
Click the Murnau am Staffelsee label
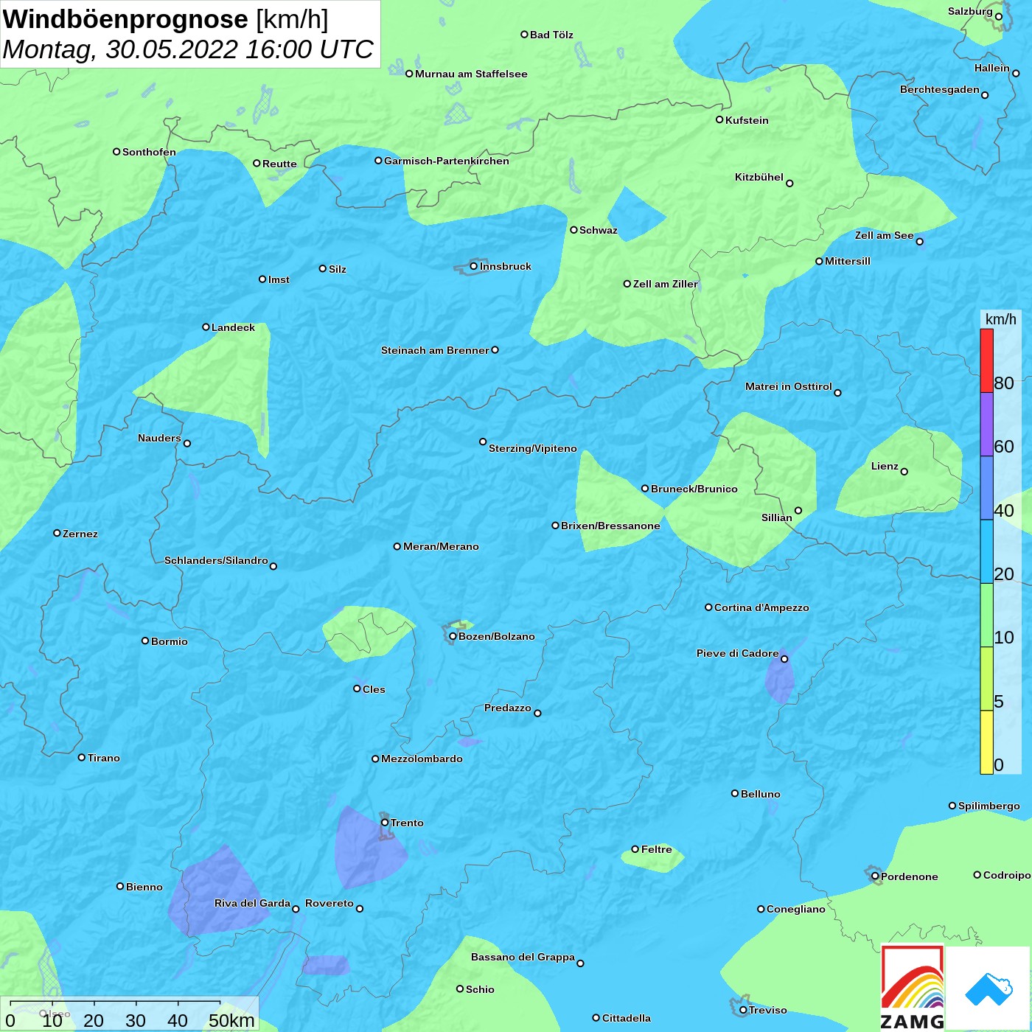coord(471,74)
